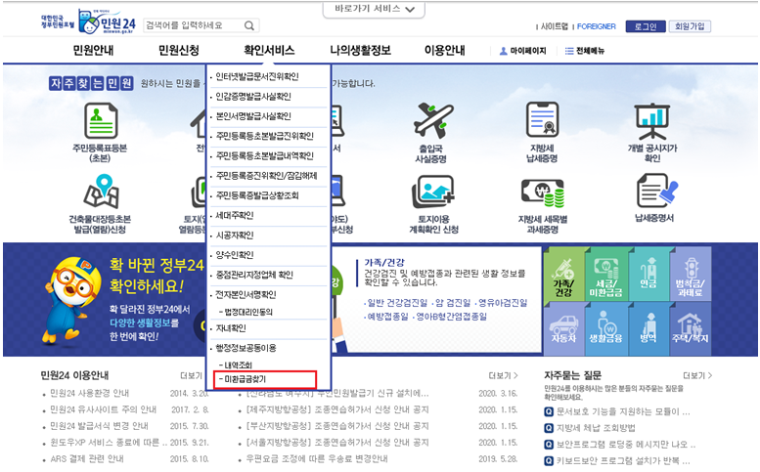
Task: Click the search magnifier icon
Action: [249, 25]
